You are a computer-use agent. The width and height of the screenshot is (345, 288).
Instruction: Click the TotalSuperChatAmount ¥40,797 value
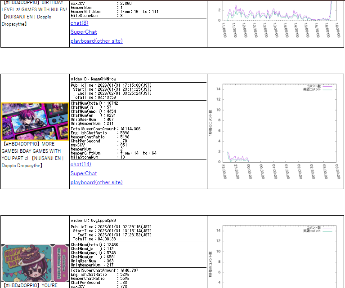click(130, 270)
